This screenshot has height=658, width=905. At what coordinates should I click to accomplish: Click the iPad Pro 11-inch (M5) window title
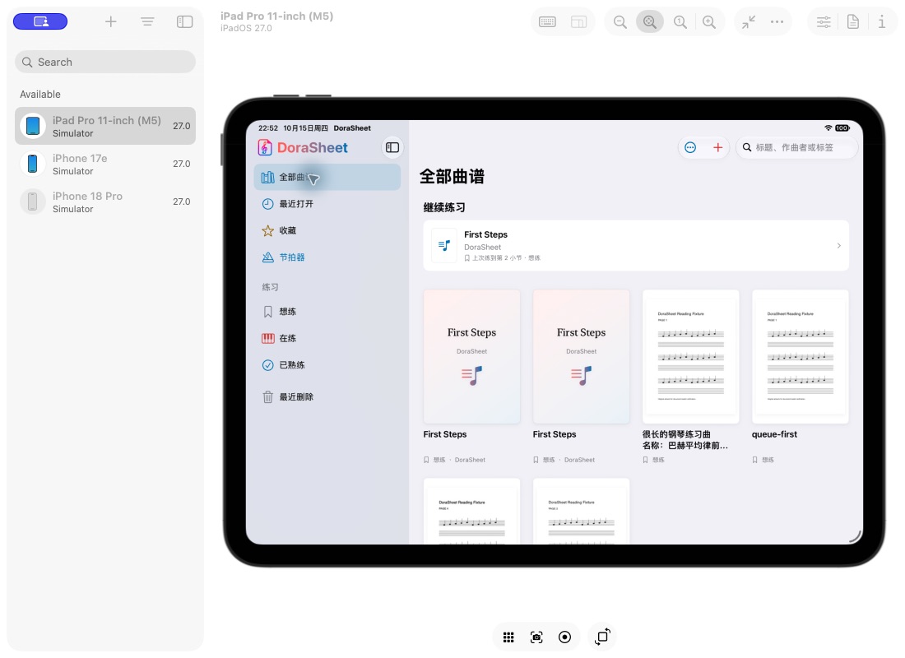coord(277,16)
